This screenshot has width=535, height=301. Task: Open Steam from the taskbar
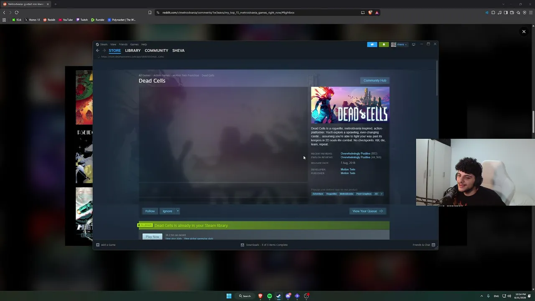[x=279, y=296]
